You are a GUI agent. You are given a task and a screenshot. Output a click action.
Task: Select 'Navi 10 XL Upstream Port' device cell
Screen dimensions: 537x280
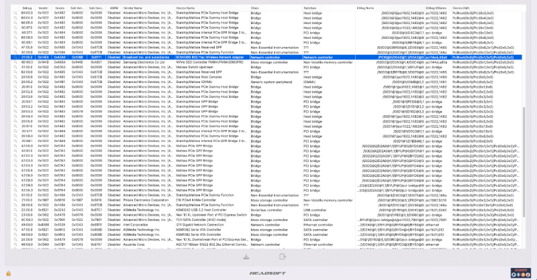(x=211, y=215)
